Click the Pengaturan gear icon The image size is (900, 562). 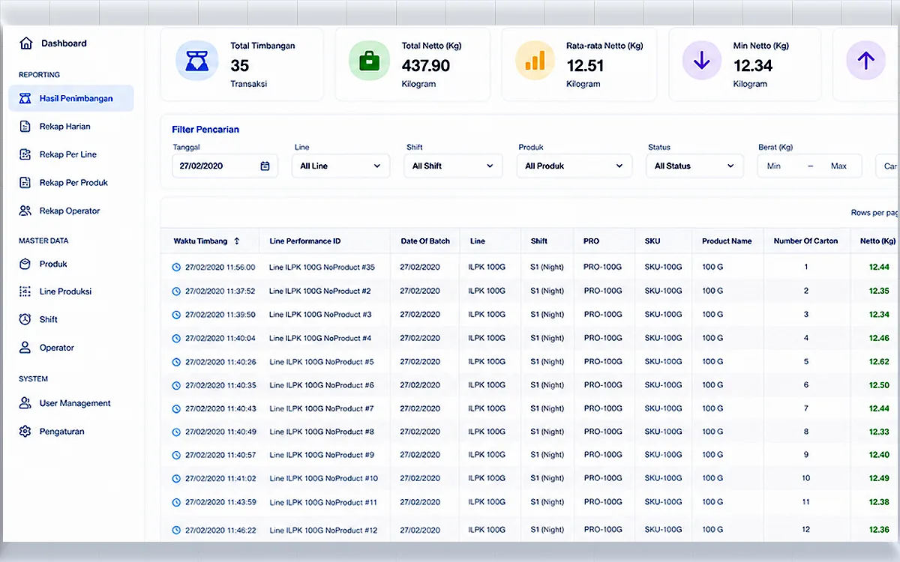[25, 432]
